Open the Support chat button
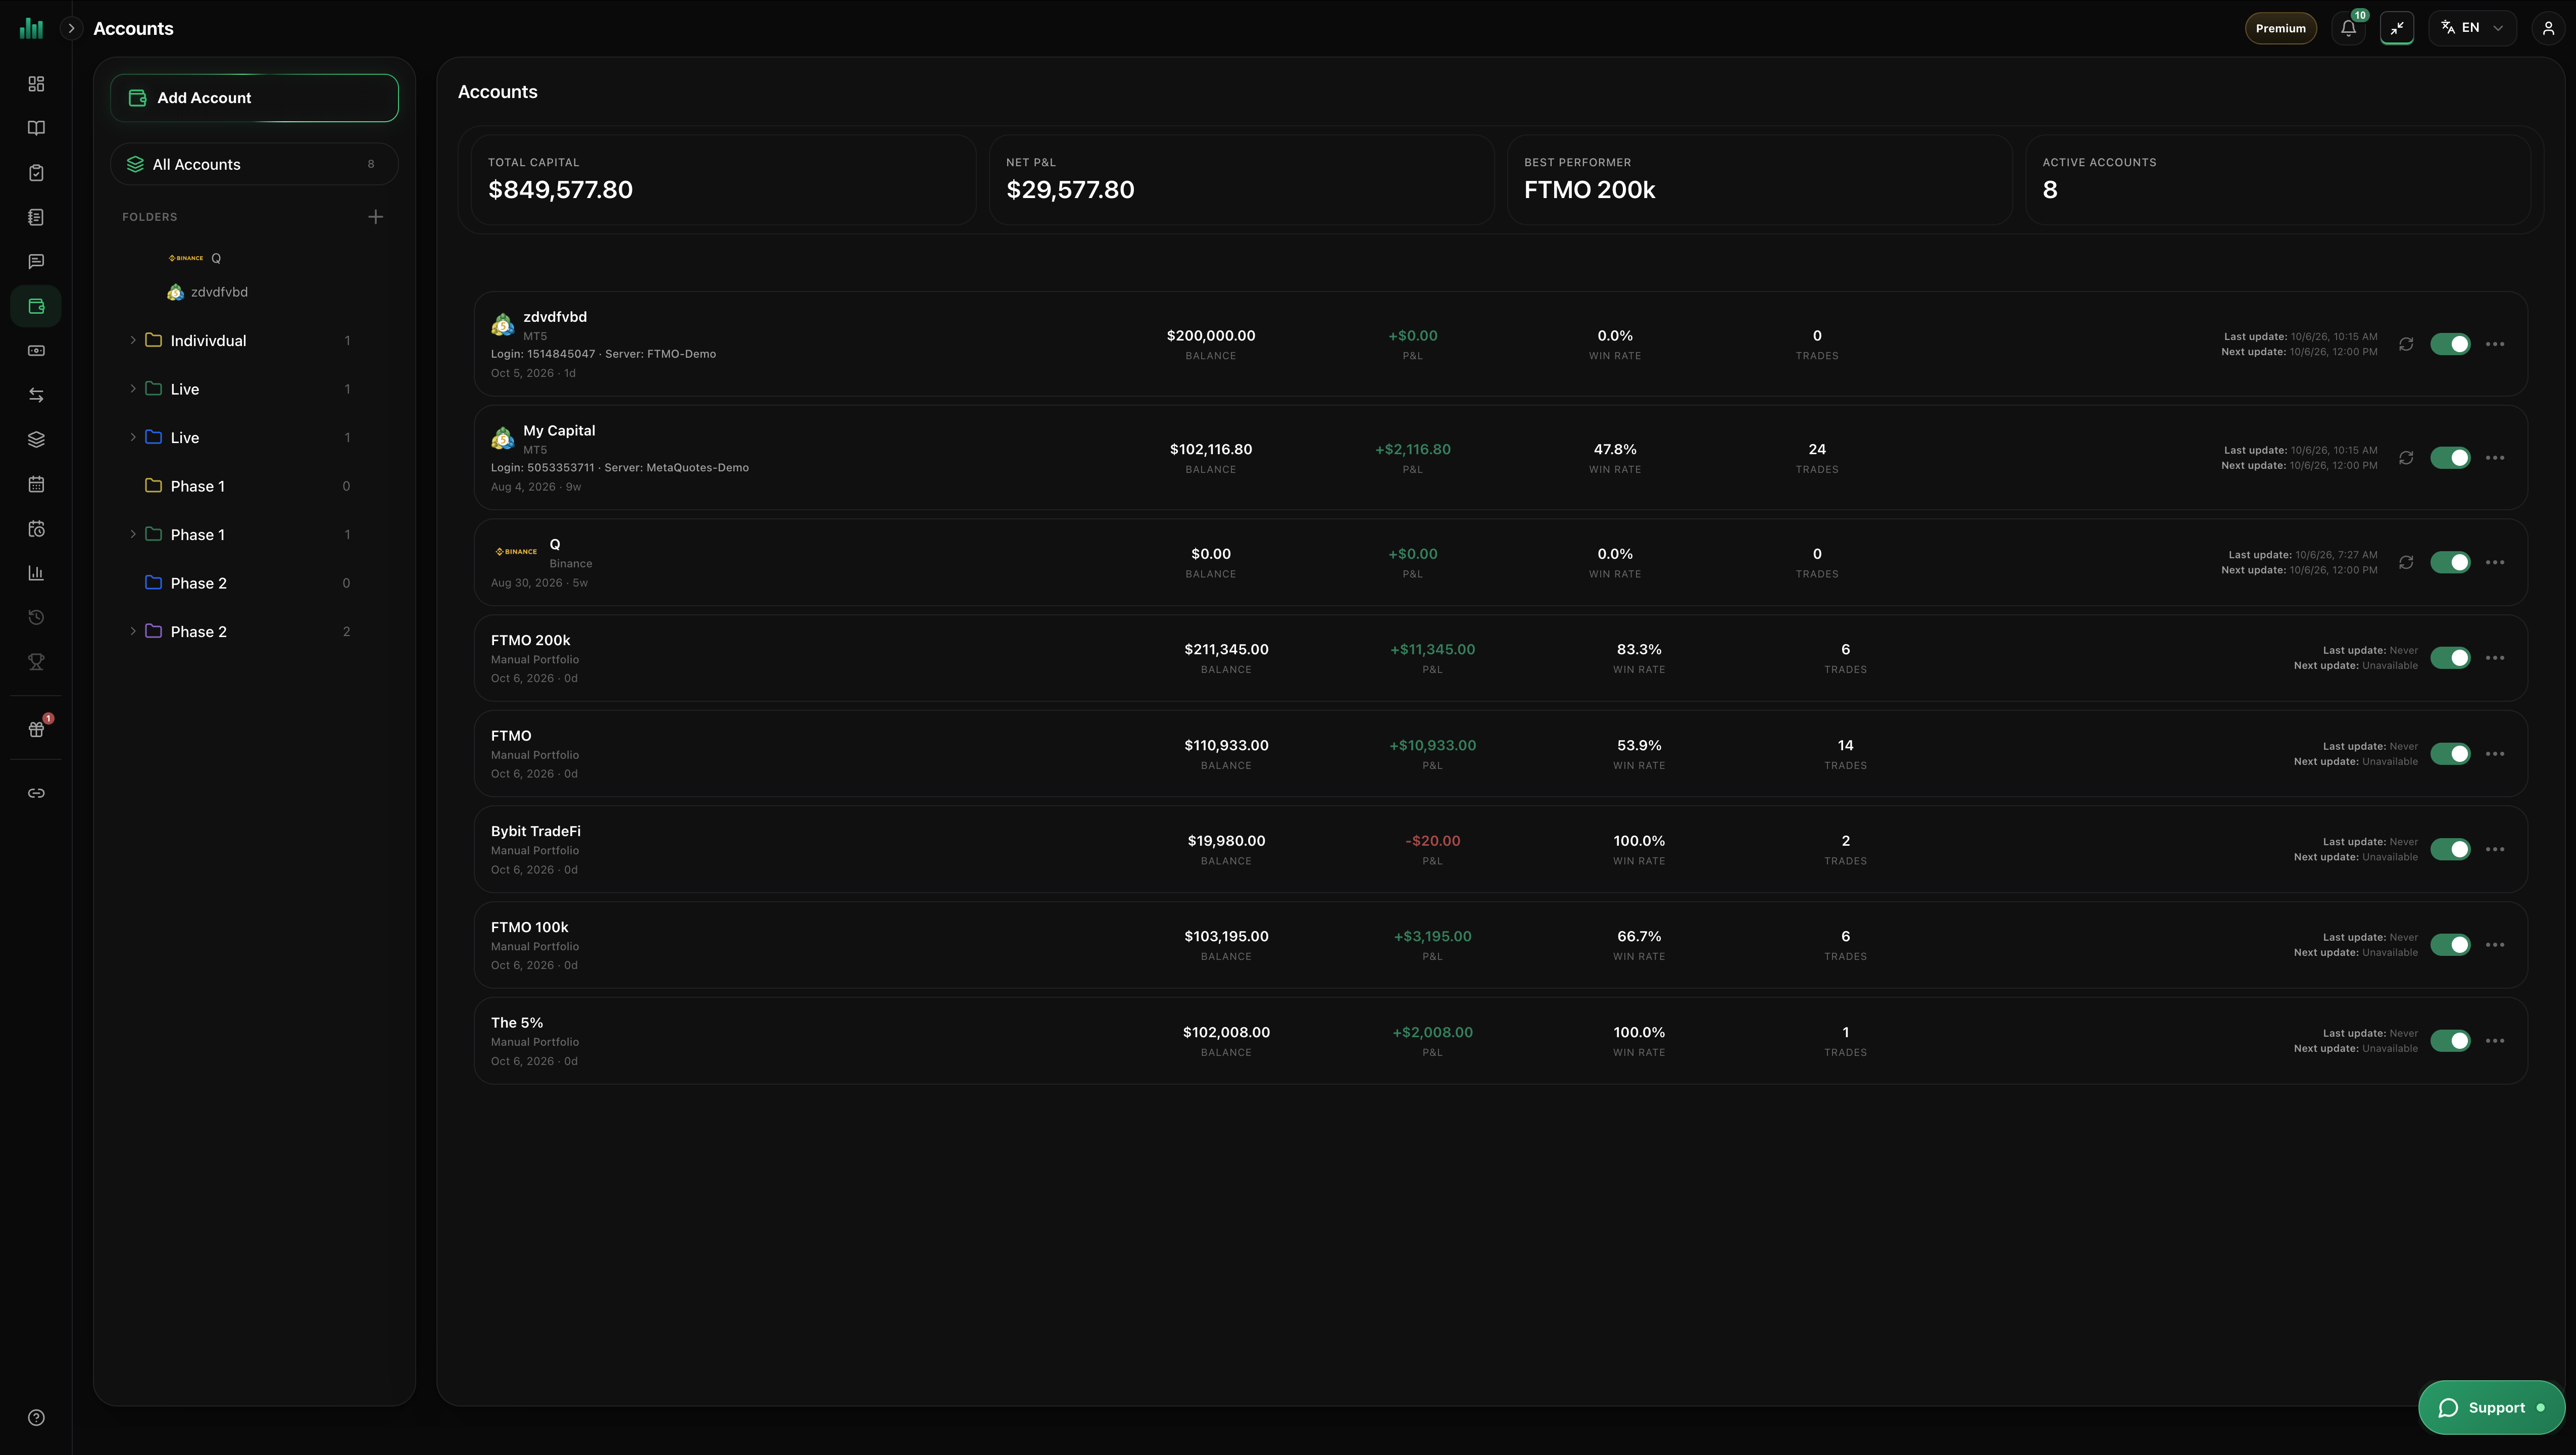This screenshot has width=2576, height=1455. point(2491,1408)
